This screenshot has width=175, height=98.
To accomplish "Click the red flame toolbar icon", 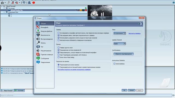I will [34, 2].
